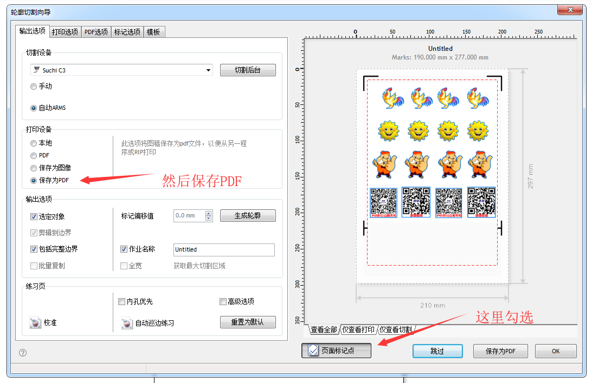Decrease the mark offset value with the down arrow
The image size is (592, 383).
pos(208,218)
